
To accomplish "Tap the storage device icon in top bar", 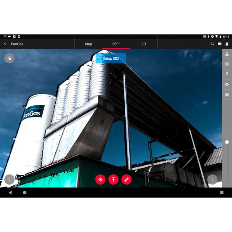I will [227, 44].
